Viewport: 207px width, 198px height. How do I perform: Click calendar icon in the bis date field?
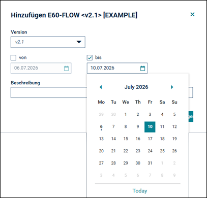142,68
